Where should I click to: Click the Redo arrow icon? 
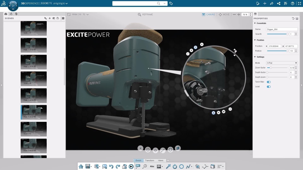point(118,167)
